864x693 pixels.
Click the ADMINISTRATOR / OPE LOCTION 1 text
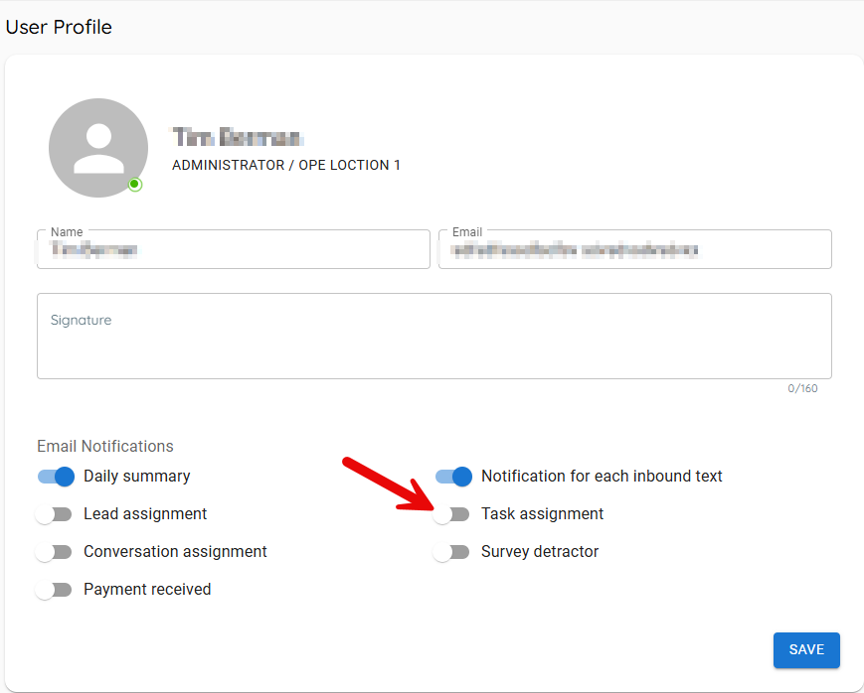[x=286, y=166]
